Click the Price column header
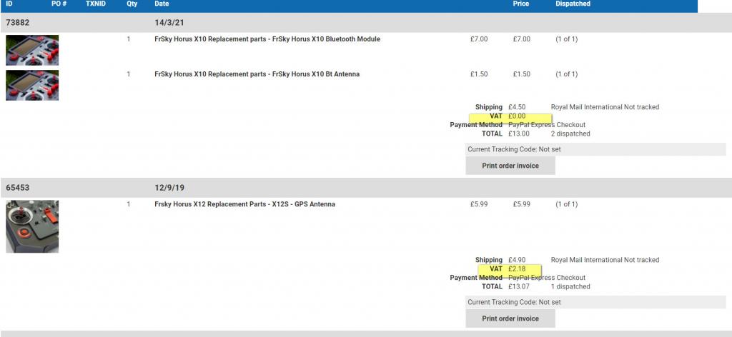This screenshot has height=337, width=732. (x=521, y=4)
